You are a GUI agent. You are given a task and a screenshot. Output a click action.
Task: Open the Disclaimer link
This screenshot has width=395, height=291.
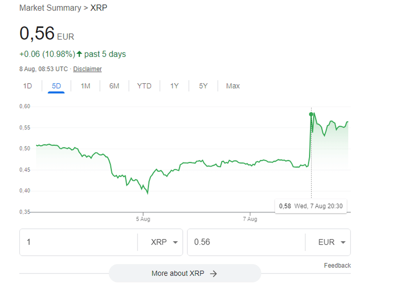87,69
